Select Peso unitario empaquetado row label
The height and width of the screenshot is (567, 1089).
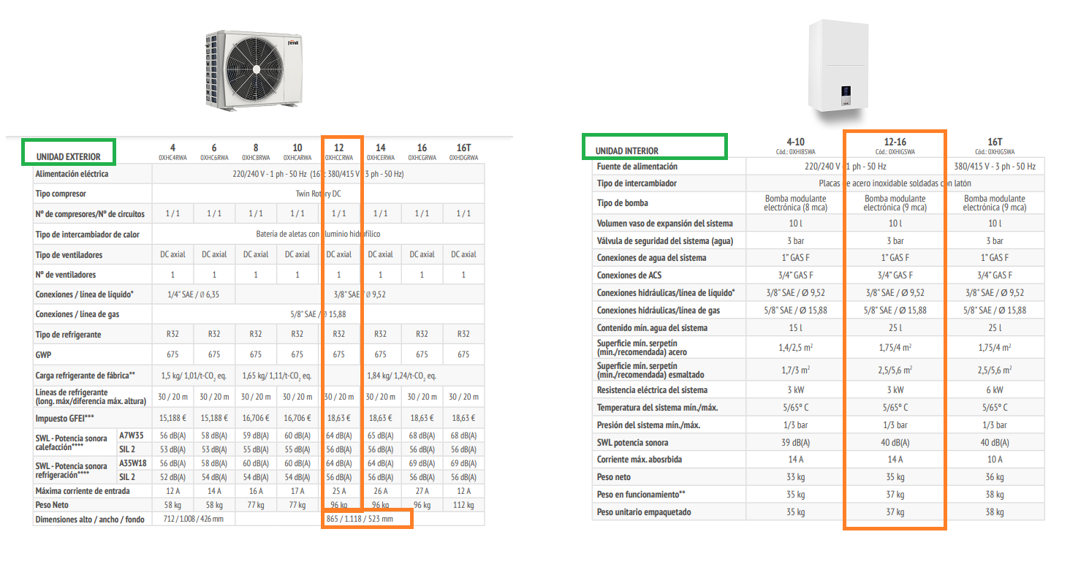point(644,512)
